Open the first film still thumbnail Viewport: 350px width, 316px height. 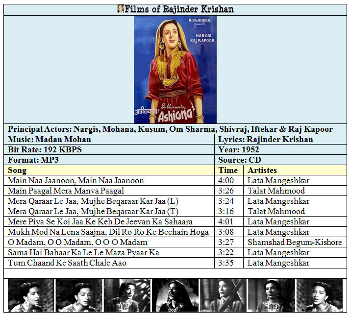point(31,295)
